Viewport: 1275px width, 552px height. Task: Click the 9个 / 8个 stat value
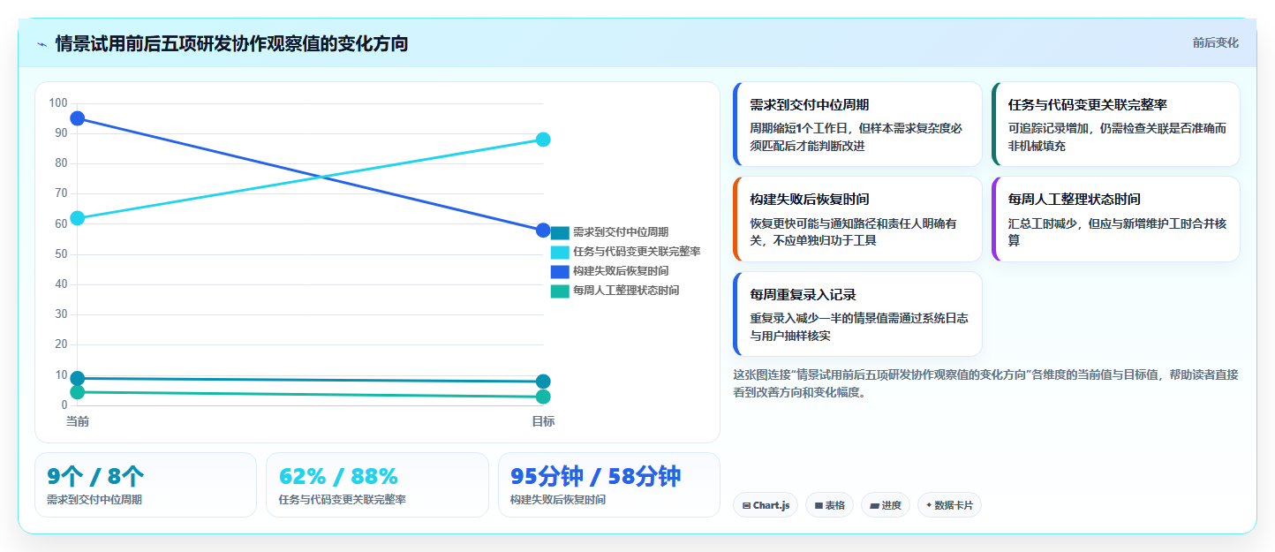pos(95,477)
